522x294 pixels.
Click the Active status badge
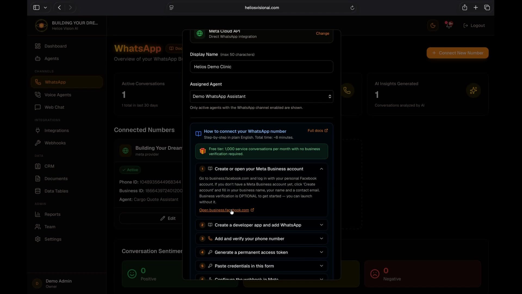pyautogui.click(x=130, y=170)
